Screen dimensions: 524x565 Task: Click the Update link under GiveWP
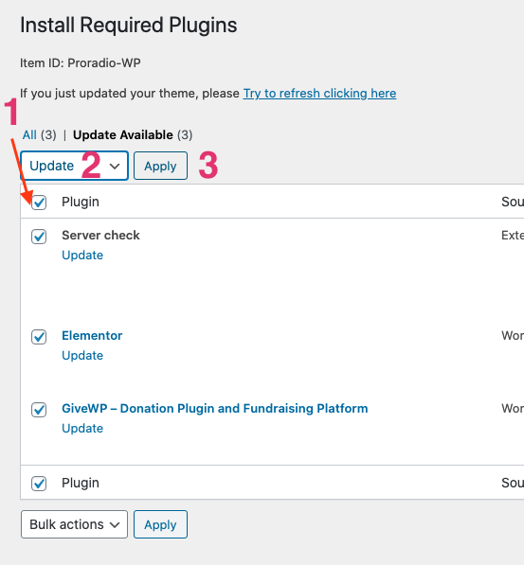82,428
